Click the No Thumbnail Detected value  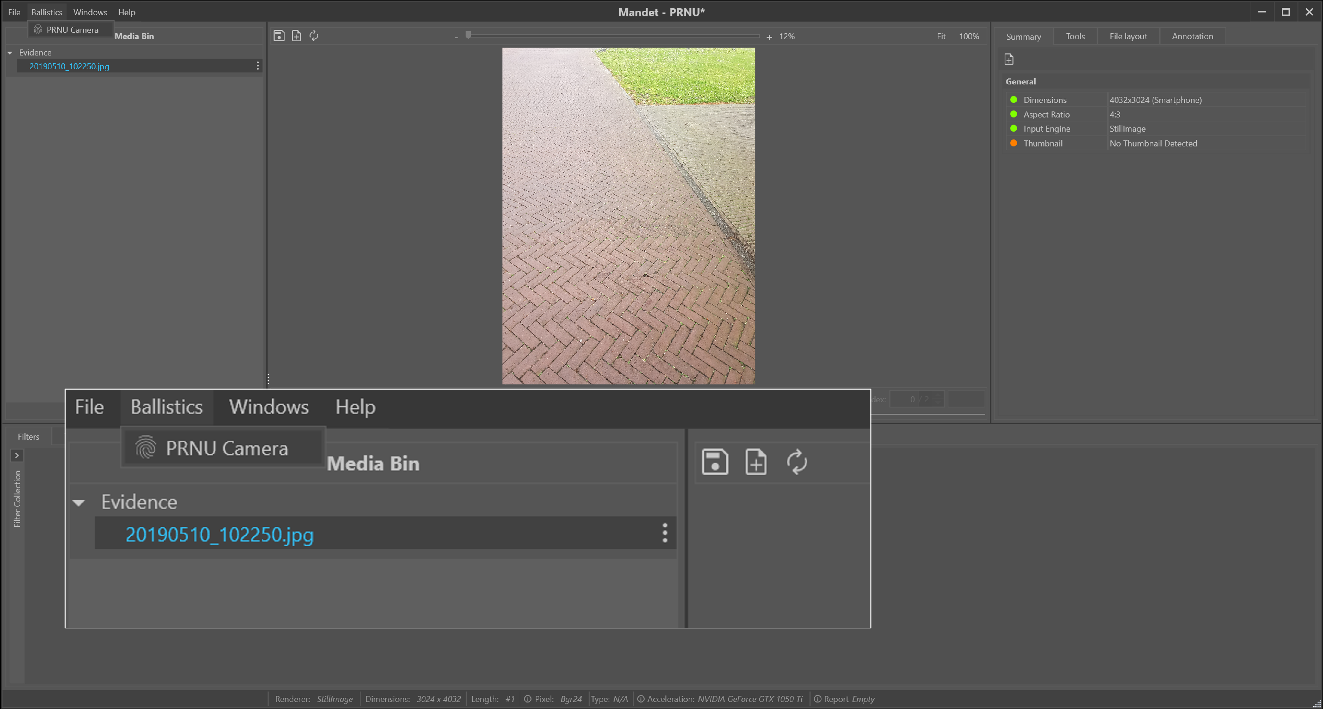click(x=1153, y=144)
